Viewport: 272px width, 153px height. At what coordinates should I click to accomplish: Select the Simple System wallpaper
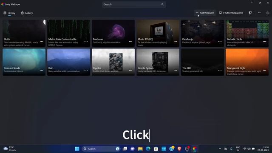[x=158, y=62]
